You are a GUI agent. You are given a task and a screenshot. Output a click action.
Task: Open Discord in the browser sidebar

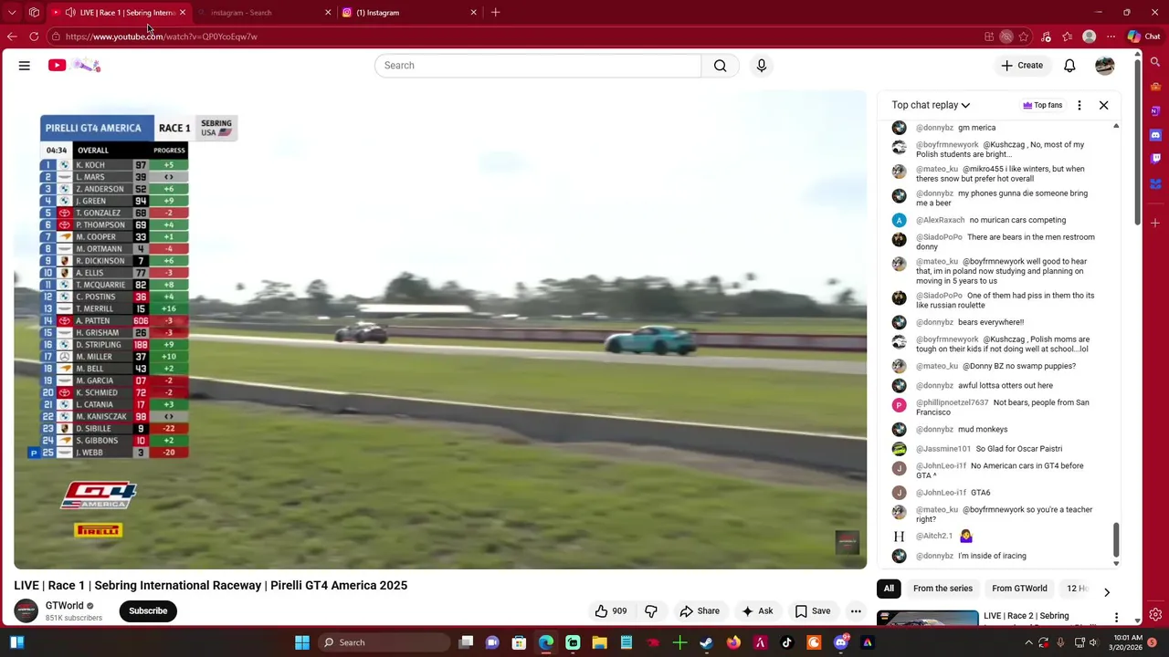click(1155, 135)
